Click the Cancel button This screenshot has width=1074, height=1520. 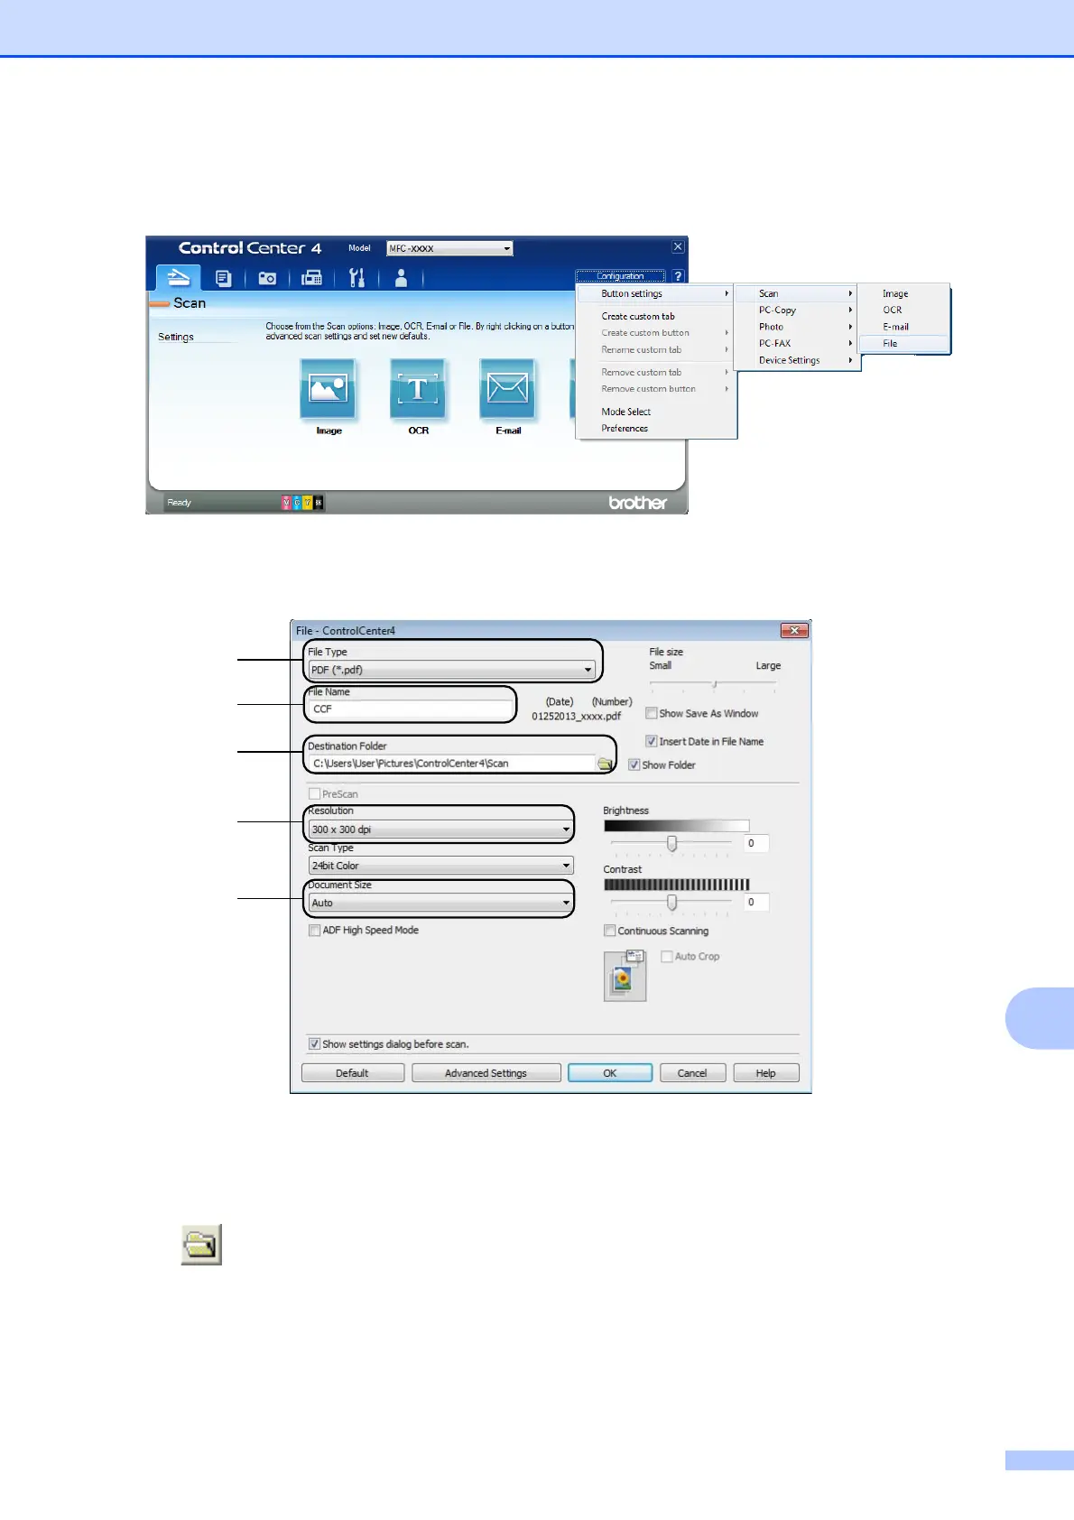tap(692, 1073)
